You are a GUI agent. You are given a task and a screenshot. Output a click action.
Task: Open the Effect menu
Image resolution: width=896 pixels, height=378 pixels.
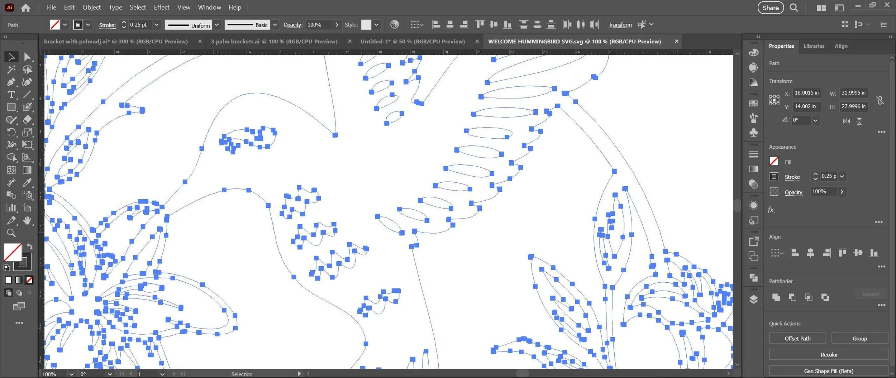pyautogui.click(x=161, y=7)
